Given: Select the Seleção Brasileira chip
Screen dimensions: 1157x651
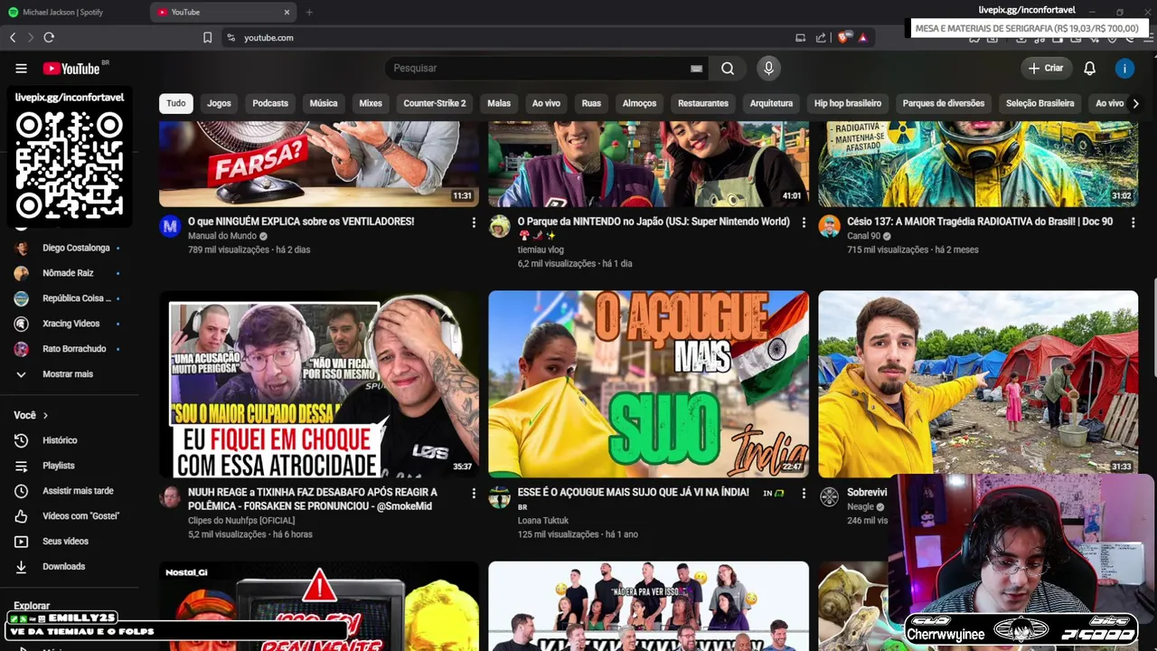Looking at the screenshot, I should tap(1040, 103).
